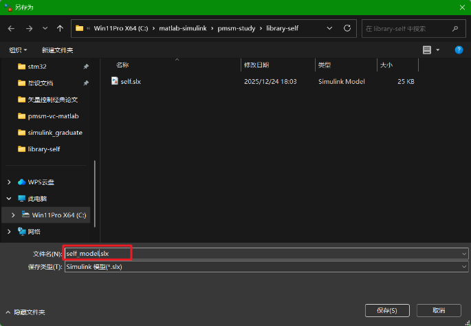471x326 pixels.
Task: Click Simulink Model type cell
Action: (342, 81)
